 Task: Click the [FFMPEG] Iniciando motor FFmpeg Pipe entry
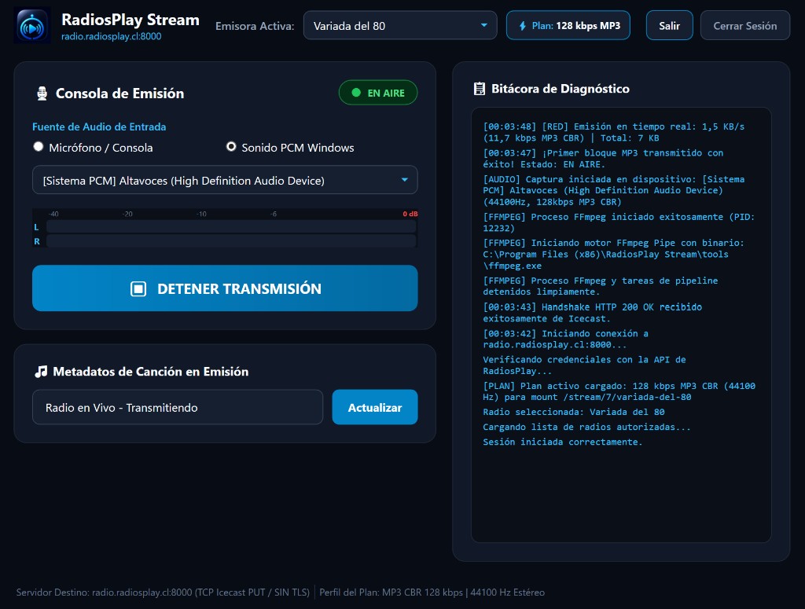pyautogui.click(x=613, y=255)
